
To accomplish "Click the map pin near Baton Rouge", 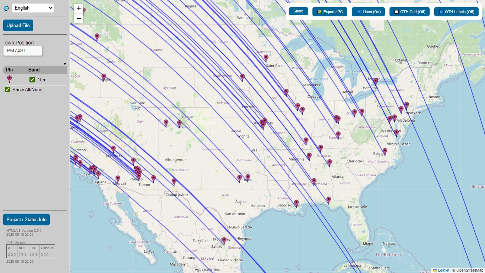I will (x=296, y=203).
